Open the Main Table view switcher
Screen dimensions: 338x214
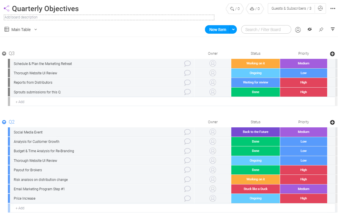coord(35,29)
